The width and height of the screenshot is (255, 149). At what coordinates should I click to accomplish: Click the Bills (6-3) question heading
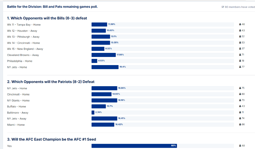[47, 18]
